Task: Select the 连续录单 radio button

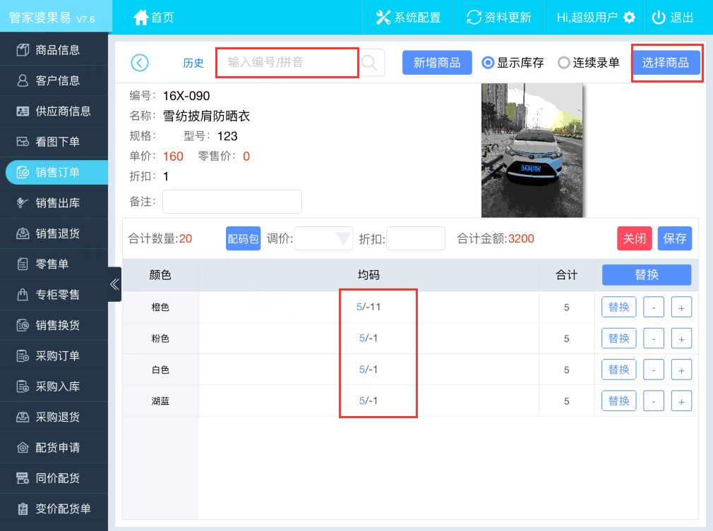Action: [x=563, y=63]
